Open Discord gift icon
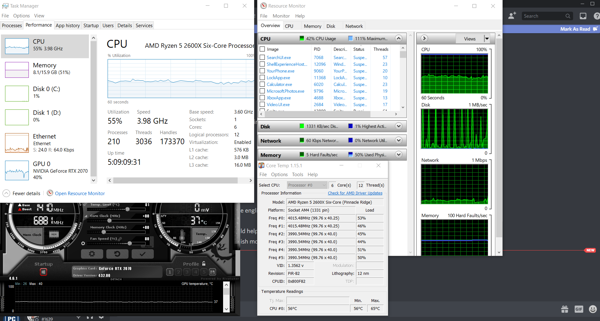This screenshot has width=600, height=321. [565, 309]
